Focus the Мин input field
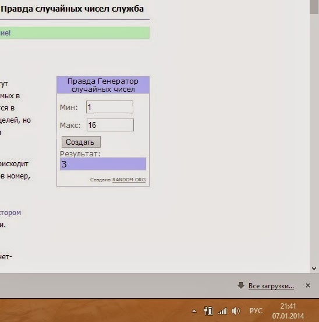 click(x=109, y=107)
